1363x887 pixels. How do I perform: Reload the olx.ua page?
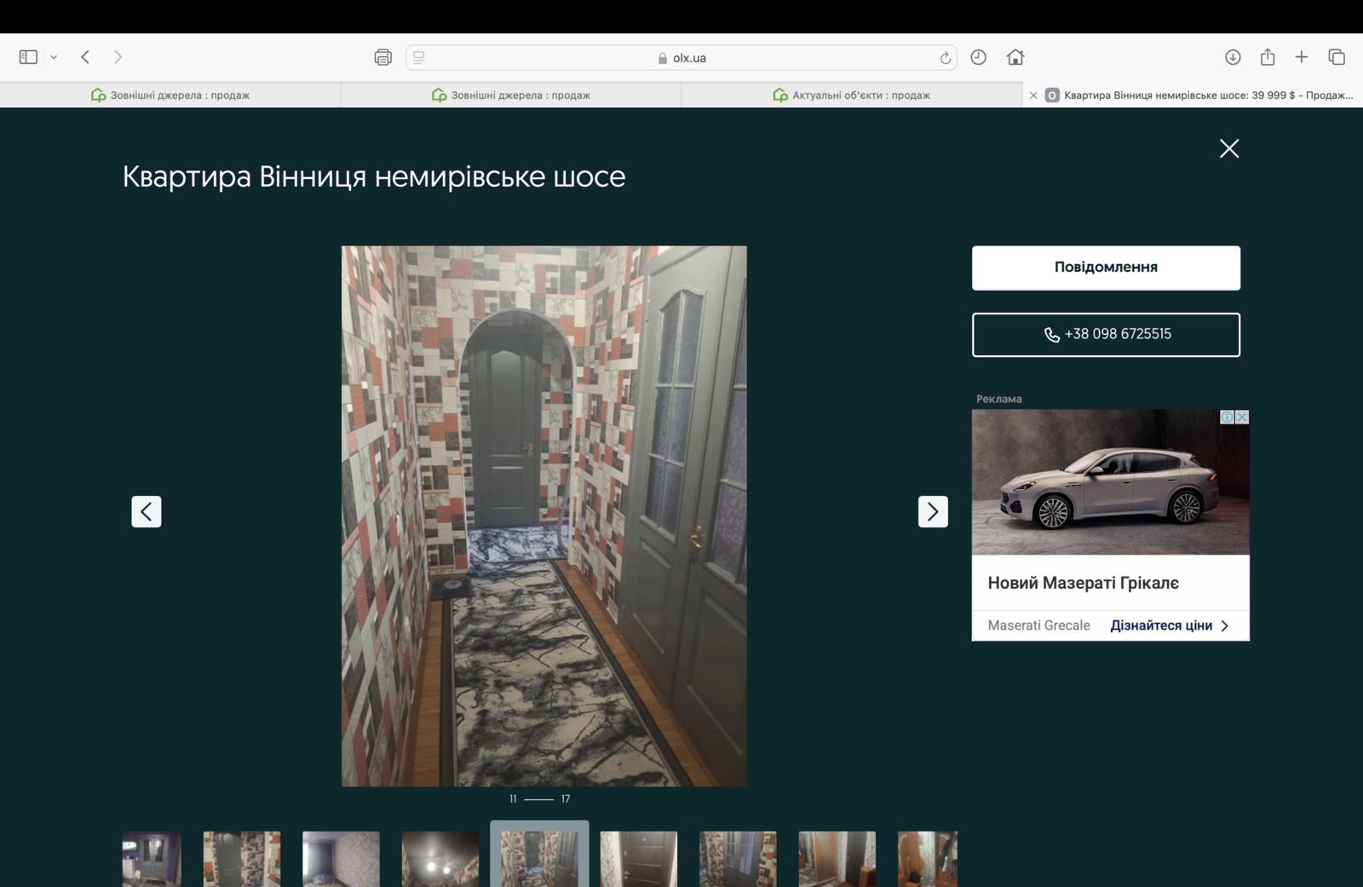pyautogui.click(x=945, y=58)
